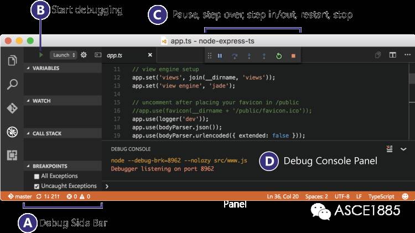Synchronize changes in status bar
Screen dimensions: 415x233
click(x=48, y=196)
